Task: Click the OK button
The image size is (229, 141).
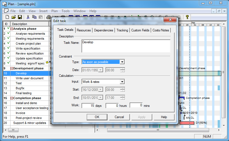Action: [x=97, y=117]
